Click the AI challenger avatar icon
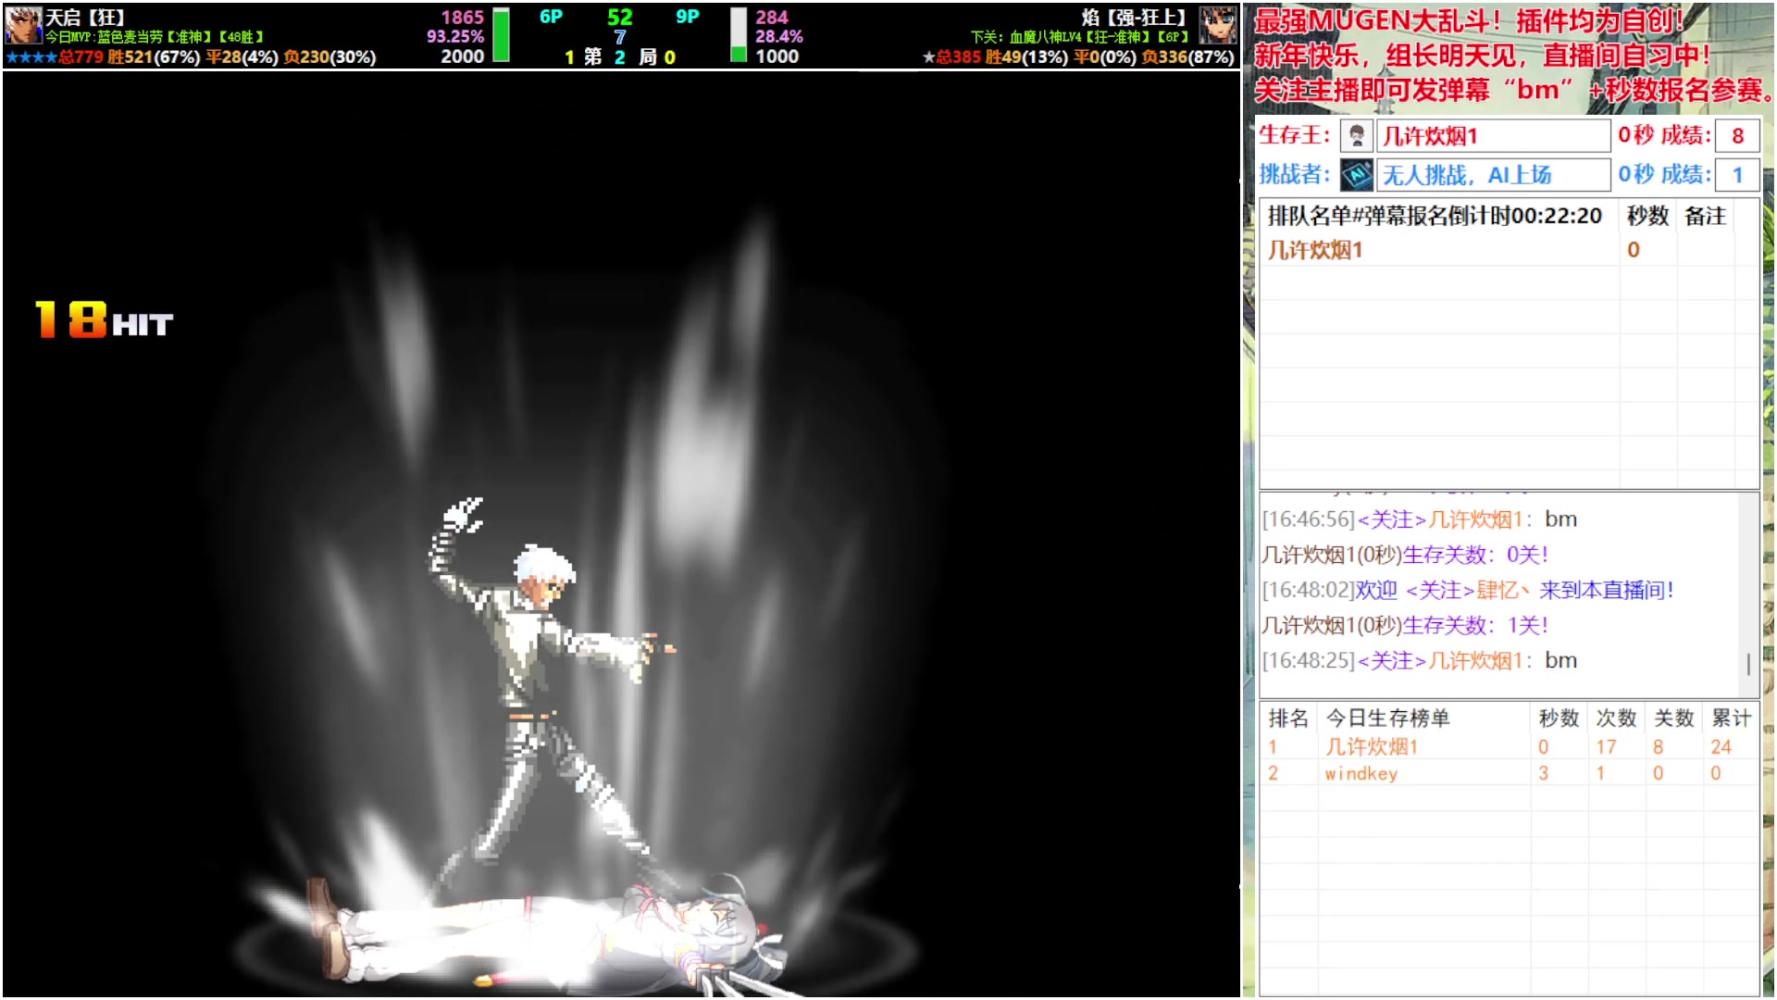This screenshot has width=1777, height=1000. point(1356,175)
